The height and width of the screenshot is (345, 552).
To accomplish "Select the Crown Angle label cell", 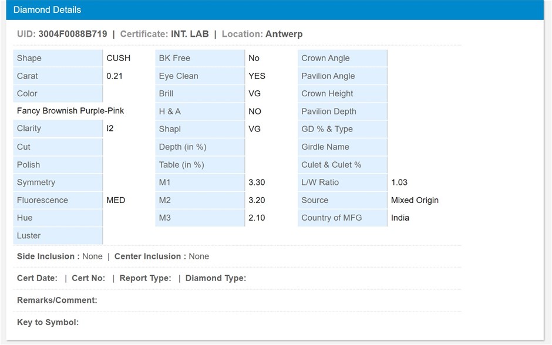I will pyautogui.click(x=342, y=58).
